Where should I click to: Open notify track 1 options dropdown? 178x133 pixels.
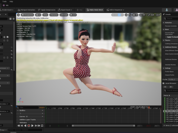[43, 113]
